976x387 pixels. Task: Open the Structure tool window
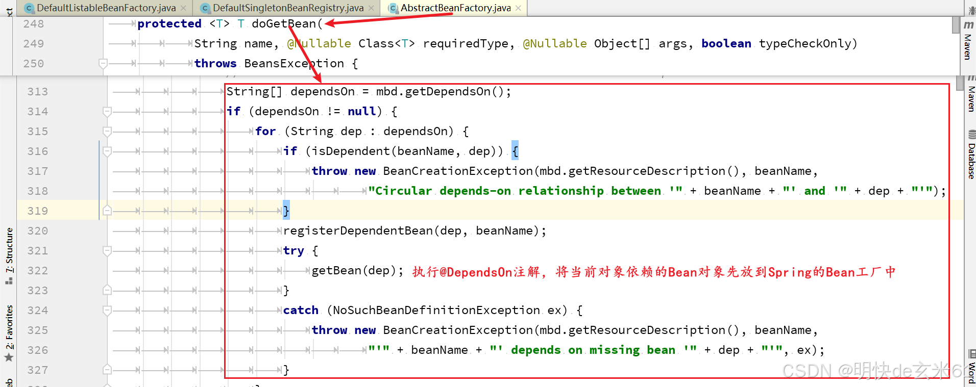[9, 255]
